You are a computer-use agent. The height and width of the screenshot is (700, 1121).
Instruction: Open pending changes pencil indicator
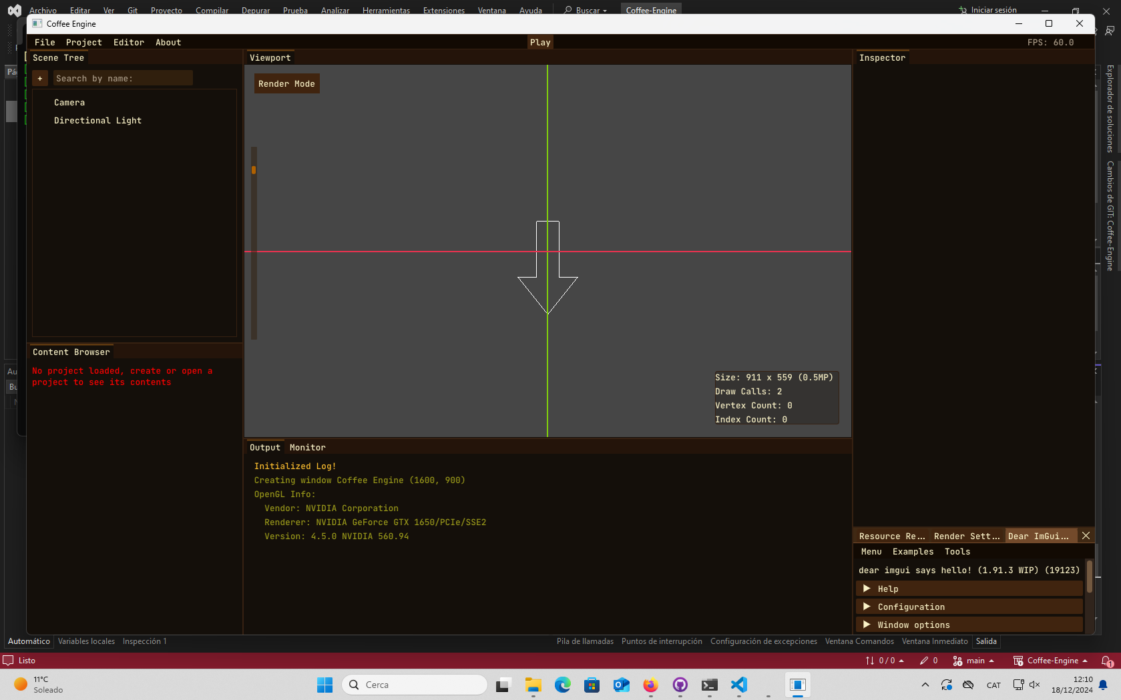[x=929, y=661]
